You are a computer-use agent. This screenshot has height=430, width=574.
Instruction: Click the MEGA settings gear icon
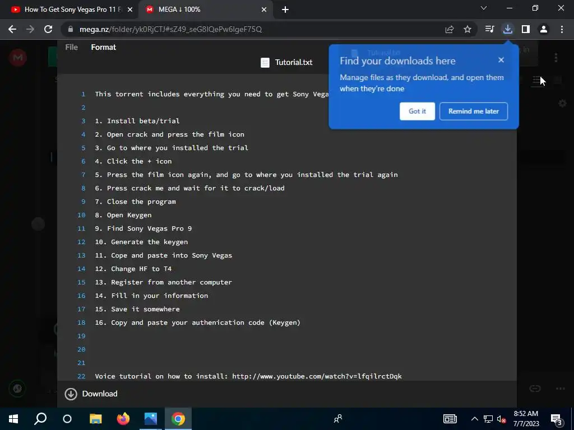tap(562, 104)
